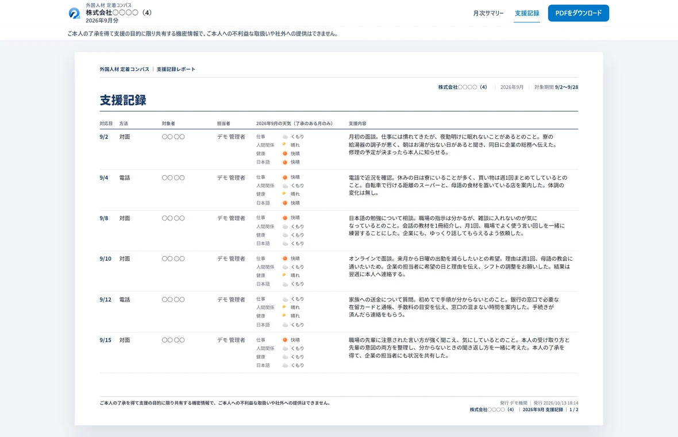Click the 2026年9月分 text under the company name
The width and height of the screenshot is (678, 437).
tap(102, 20)
